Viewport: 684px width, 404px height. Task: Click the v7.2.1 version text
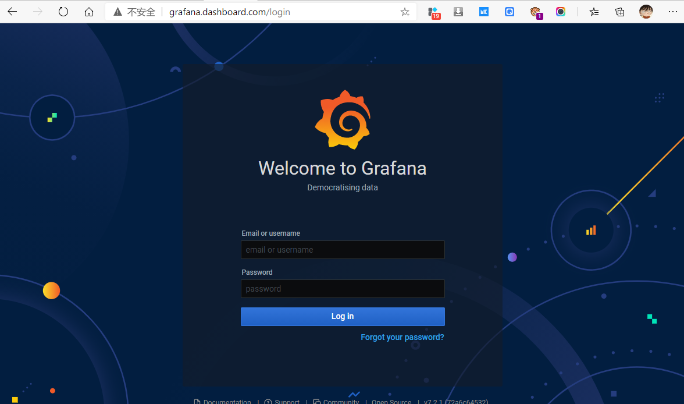pyautogui.click(x=456, y=401)
